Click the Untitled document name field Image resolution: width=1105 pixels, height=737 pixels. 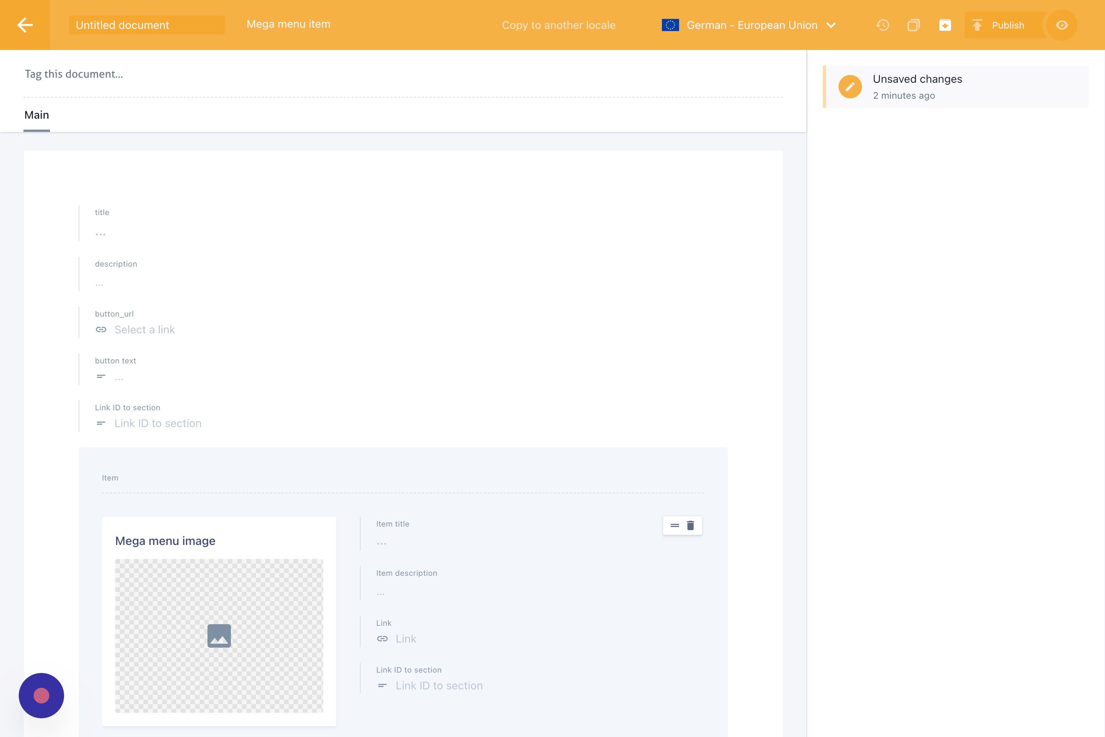click(x=146, y=25)
